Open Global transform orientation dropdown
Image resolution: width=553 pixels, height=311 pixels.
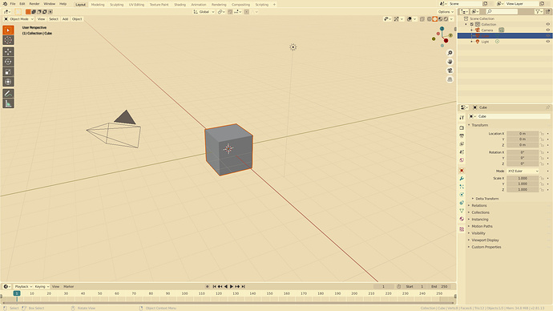tap(204, 12)
